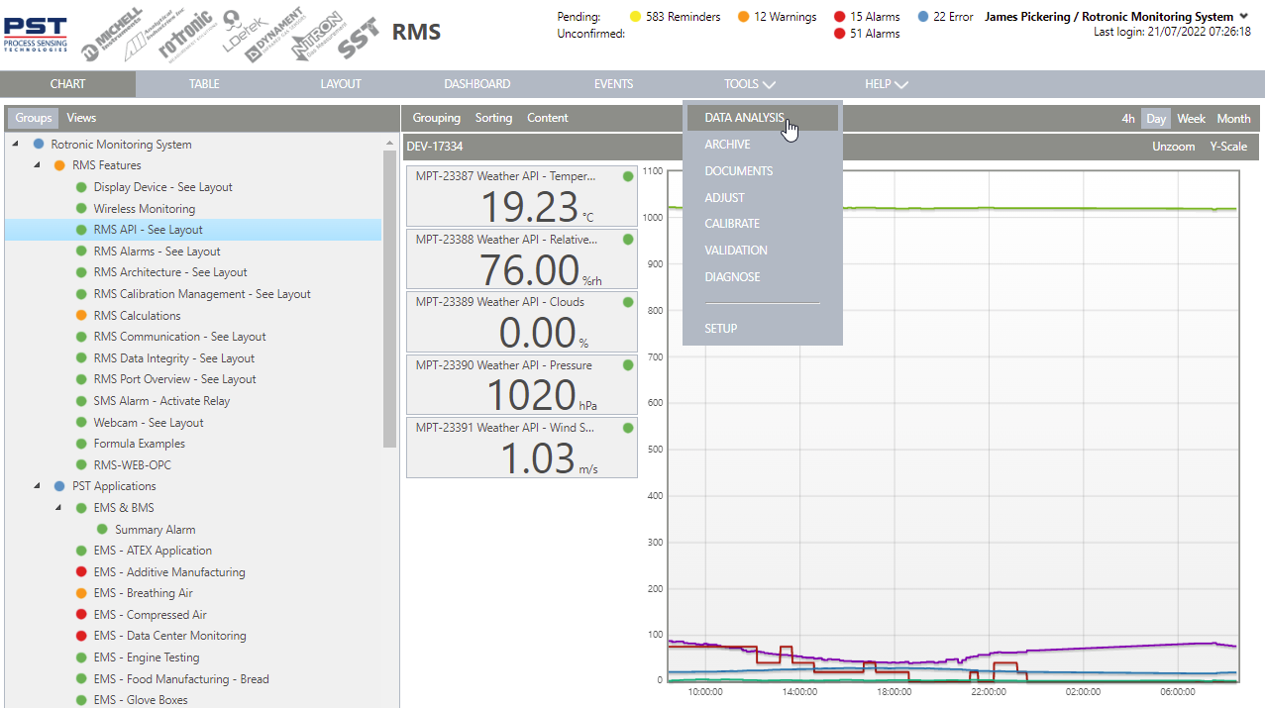Viewport: 1265px width, 708px height.
Task: Click green status dot of Relative Humidity tile
Action: (627, 240)
